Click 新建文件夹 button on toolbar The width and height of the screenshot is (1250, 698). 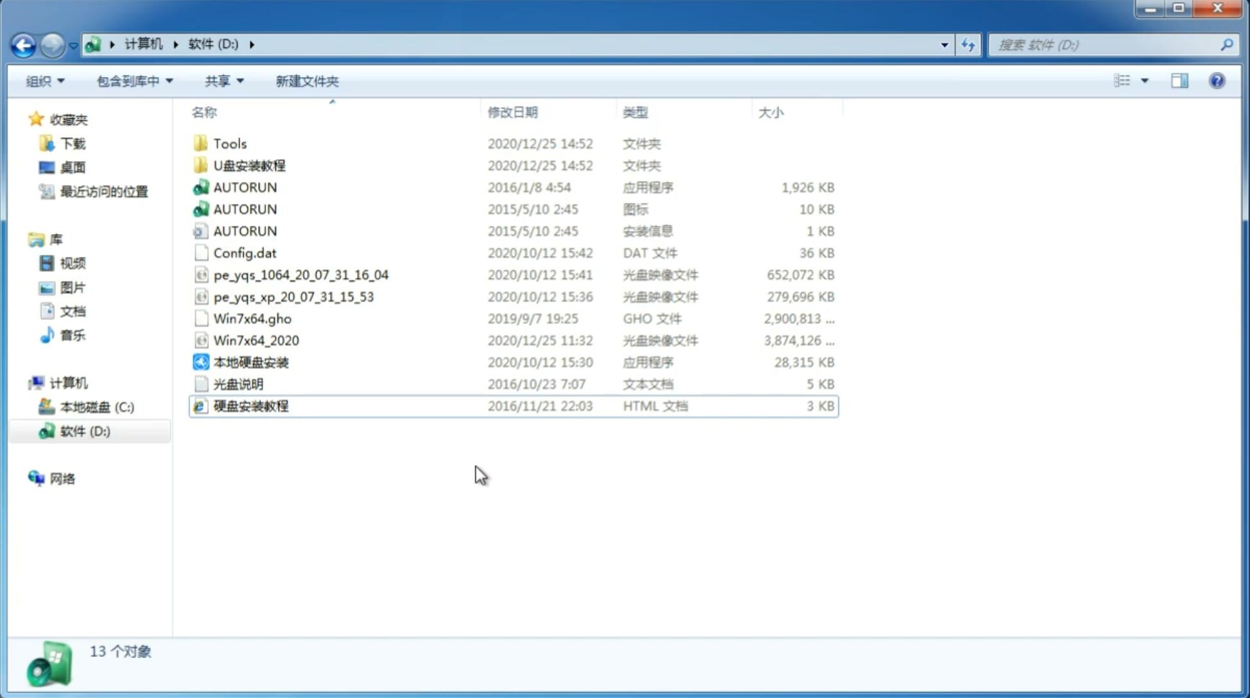click(306, 81)
